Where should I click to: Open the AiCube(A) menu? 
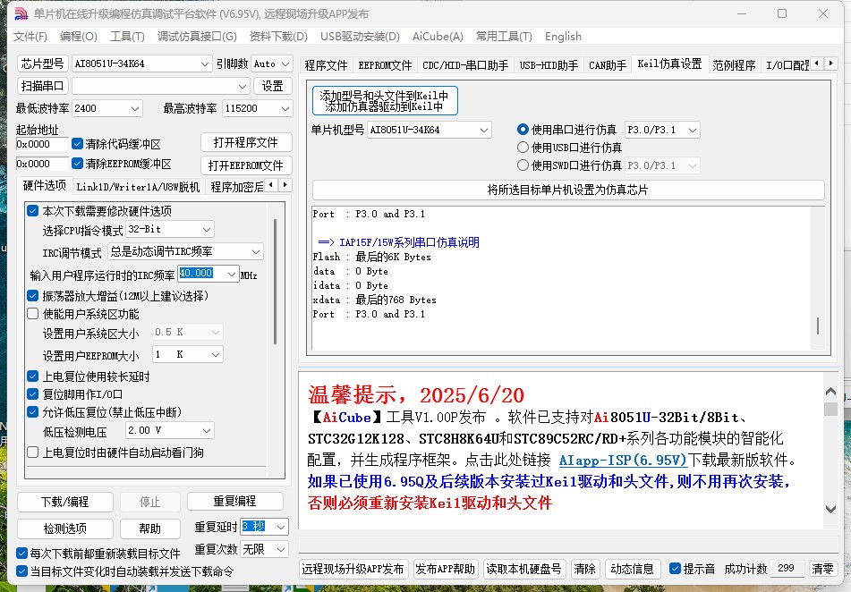(438, 37)
